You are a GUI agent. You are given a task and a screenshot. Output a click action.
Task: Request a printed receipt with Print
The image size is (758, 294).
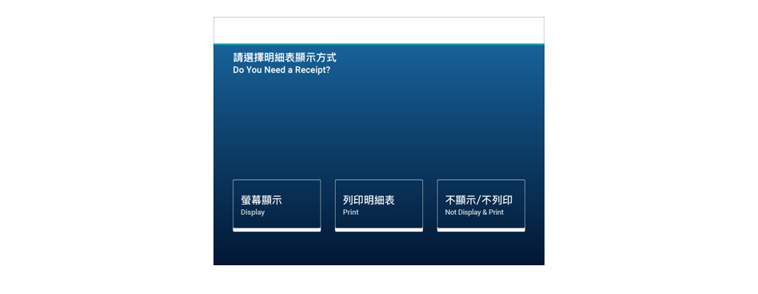(378, 205)
